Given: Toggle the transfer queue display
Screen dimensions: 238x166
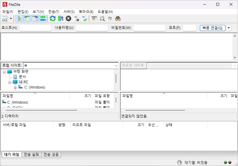Looking at the screenshot, I should point(43,19).
